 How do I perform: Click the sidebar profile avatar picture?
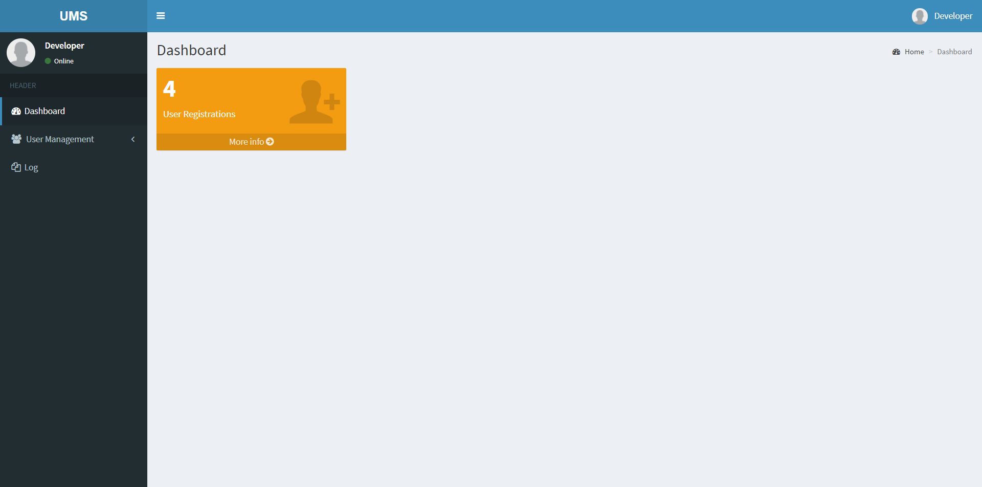21,53
